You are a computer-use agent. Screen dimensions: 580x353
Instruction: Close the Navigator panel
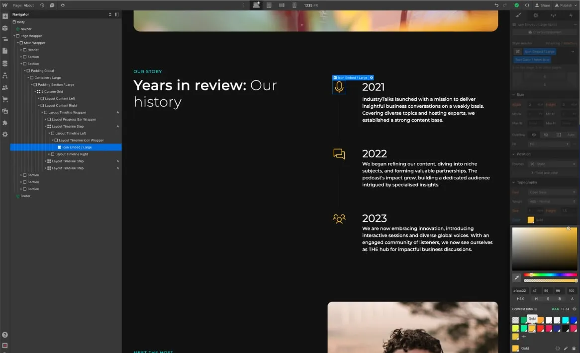coord(110,14)
